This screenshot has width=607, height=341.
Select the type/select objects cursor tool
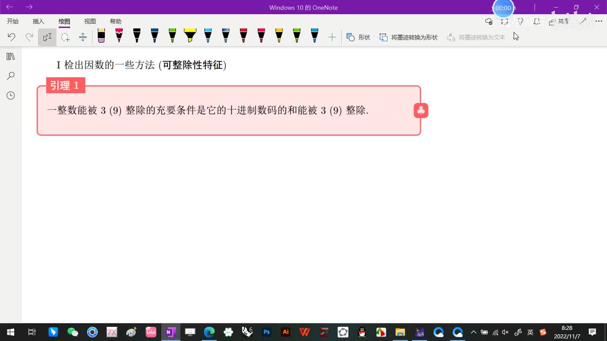[47, 37]
